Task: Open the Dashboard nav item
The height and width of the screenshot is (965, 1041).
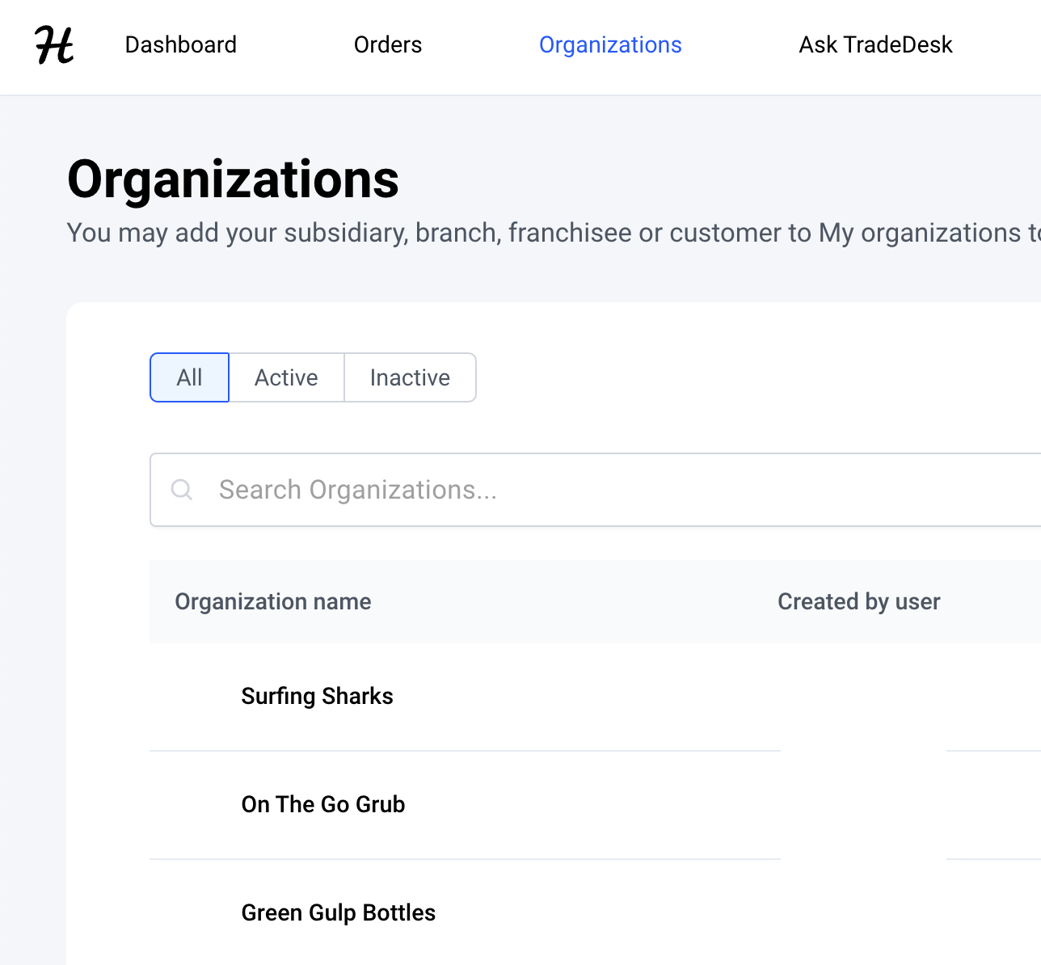Action: point(181,44)
